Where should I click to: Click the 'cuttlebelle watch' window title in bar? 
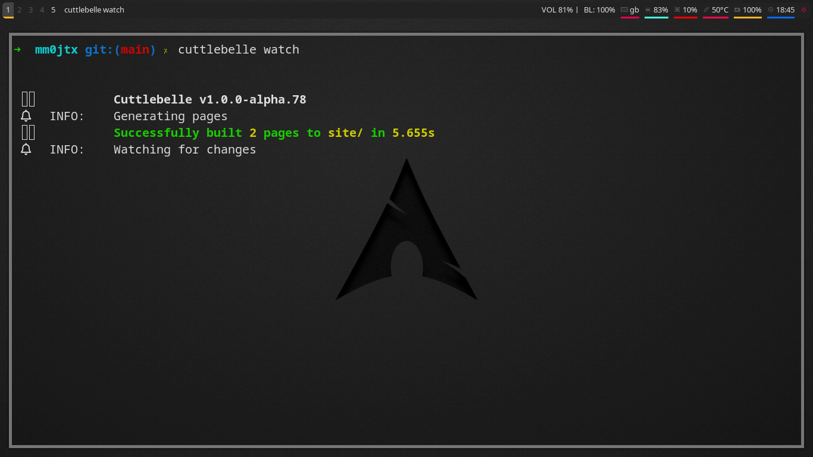click(94, 10)
